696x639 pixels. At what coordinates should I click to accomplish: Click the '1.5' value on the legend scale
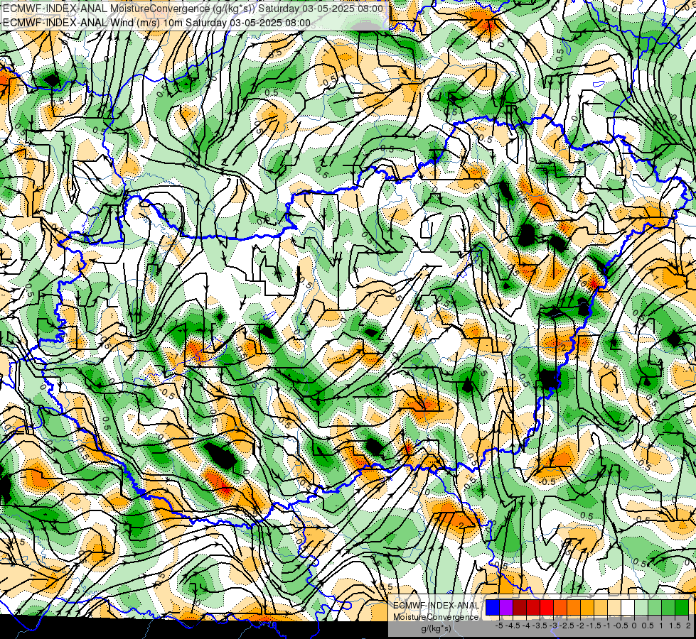pyautogui.click(x=675, y=626)
